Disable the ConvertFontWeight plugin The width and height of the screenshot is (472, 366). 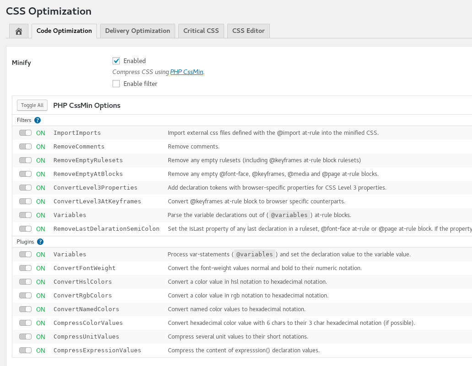point(25,268)
